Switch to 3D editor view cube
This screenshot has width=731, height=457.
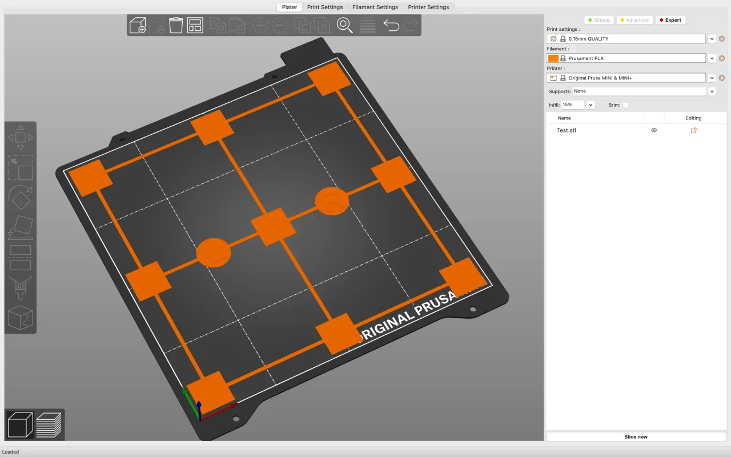20,425
